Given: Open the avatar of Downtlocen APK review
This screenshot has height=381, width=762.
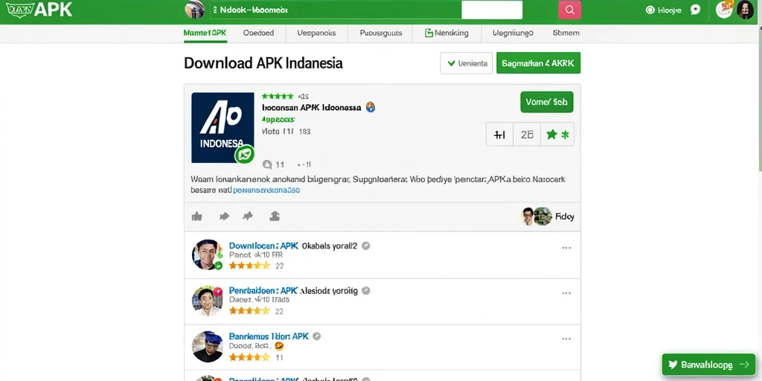Looking at the screenshot, I should (x=208, y=254).
